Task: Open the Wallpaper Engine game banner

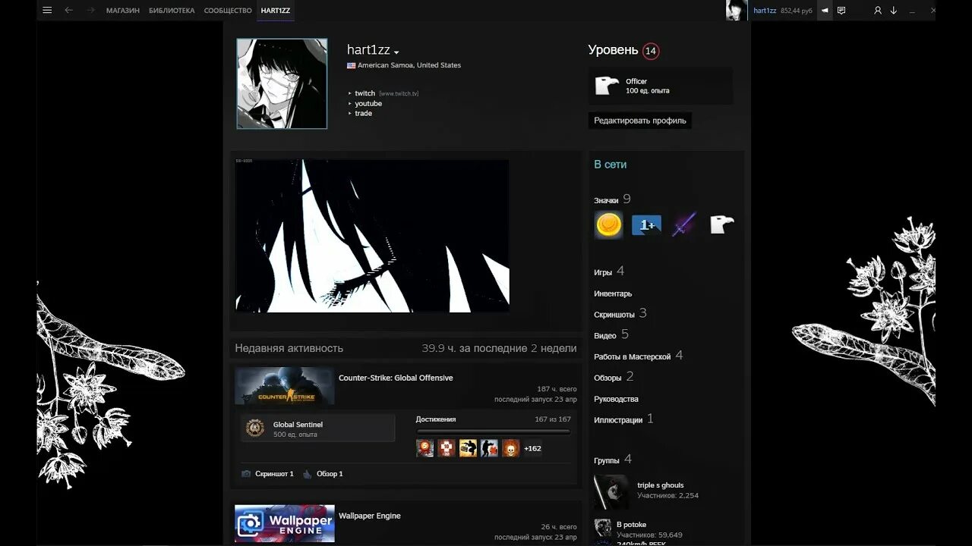Action: [285, 524]
